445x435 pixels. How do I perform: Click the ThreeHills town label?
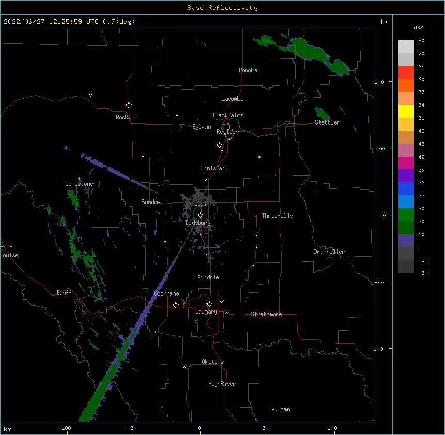click(277, 216)
